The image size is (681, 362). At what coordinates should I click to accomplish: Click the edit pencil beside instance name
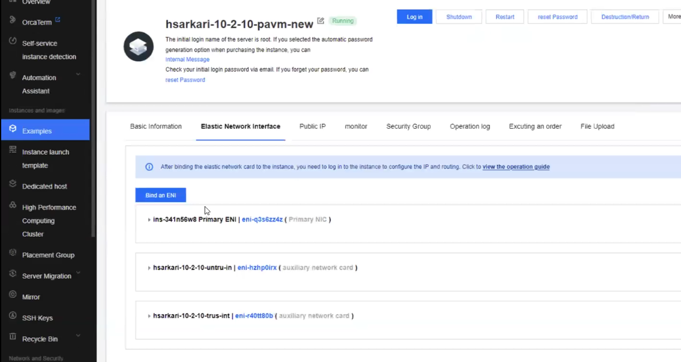coord(320,21)
